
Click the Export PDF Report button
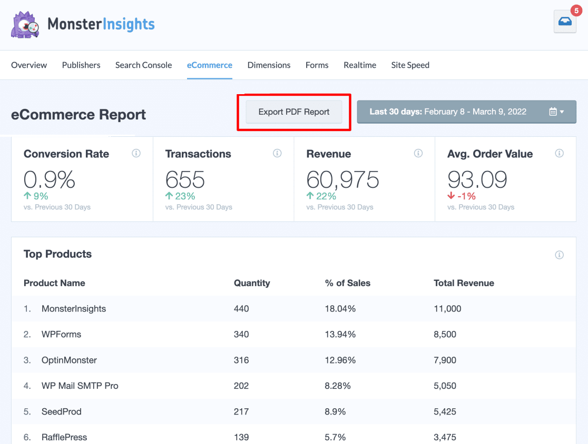(294, 112)
